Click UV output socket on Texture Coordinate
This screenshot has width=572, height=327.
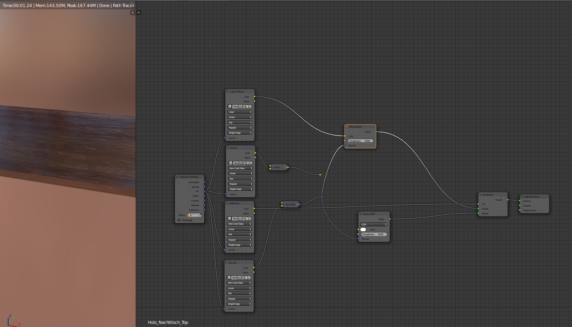coord(204,191)
